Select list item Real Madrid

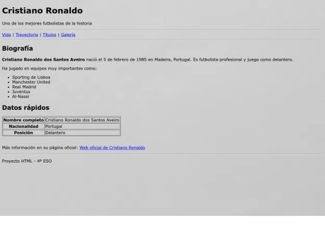24,87
